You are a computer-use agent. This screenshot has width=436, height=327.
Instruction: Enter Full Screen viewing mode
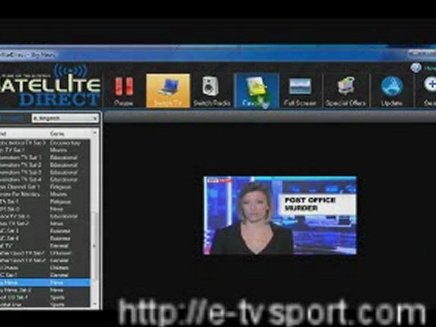coord(300,90)
